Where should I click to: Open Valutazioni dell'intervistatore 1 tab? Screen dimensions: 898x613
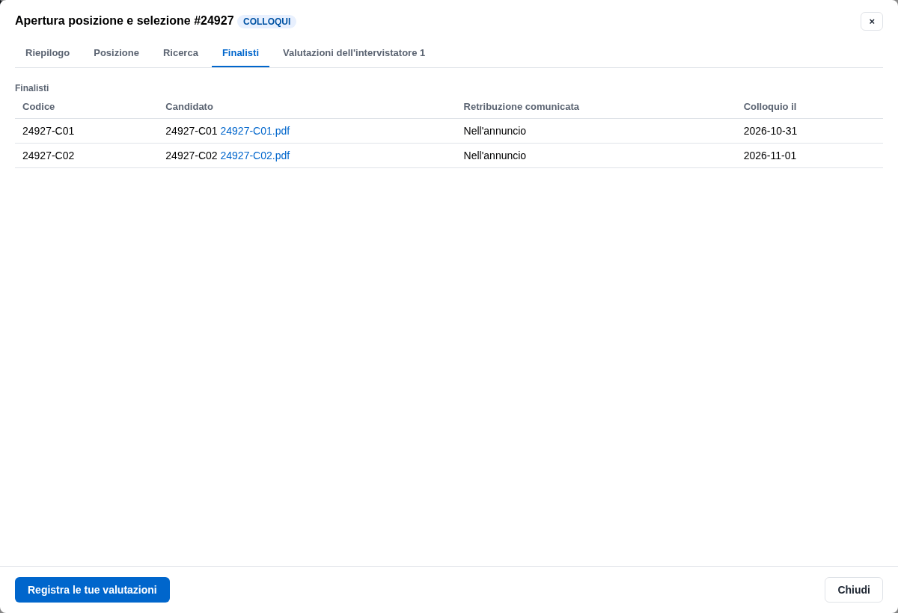coord(354,53)
